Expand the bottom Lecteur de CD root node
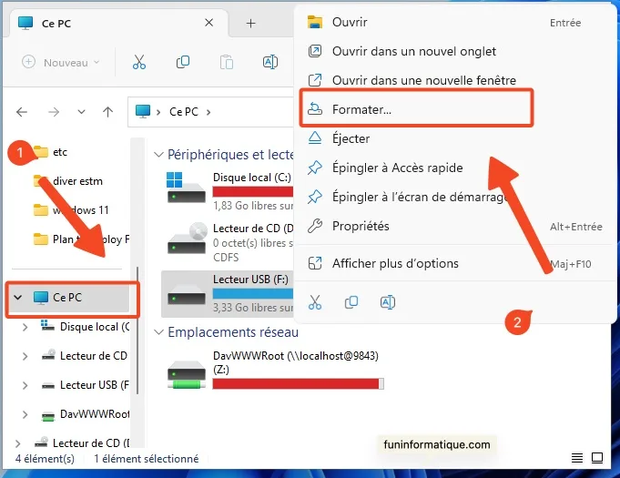This screenshot has width=620, height=478. tap(17, 443)
